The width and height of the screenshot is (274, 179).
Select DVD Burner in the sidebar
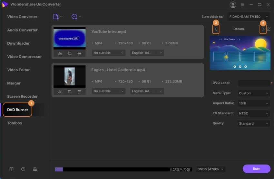pyautogui.click(x=18, y=110)
